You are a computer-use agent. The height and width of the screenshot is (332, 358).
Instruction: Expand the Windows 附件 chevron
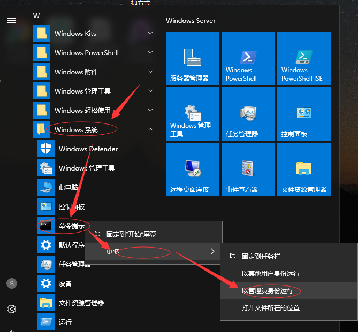150,72
